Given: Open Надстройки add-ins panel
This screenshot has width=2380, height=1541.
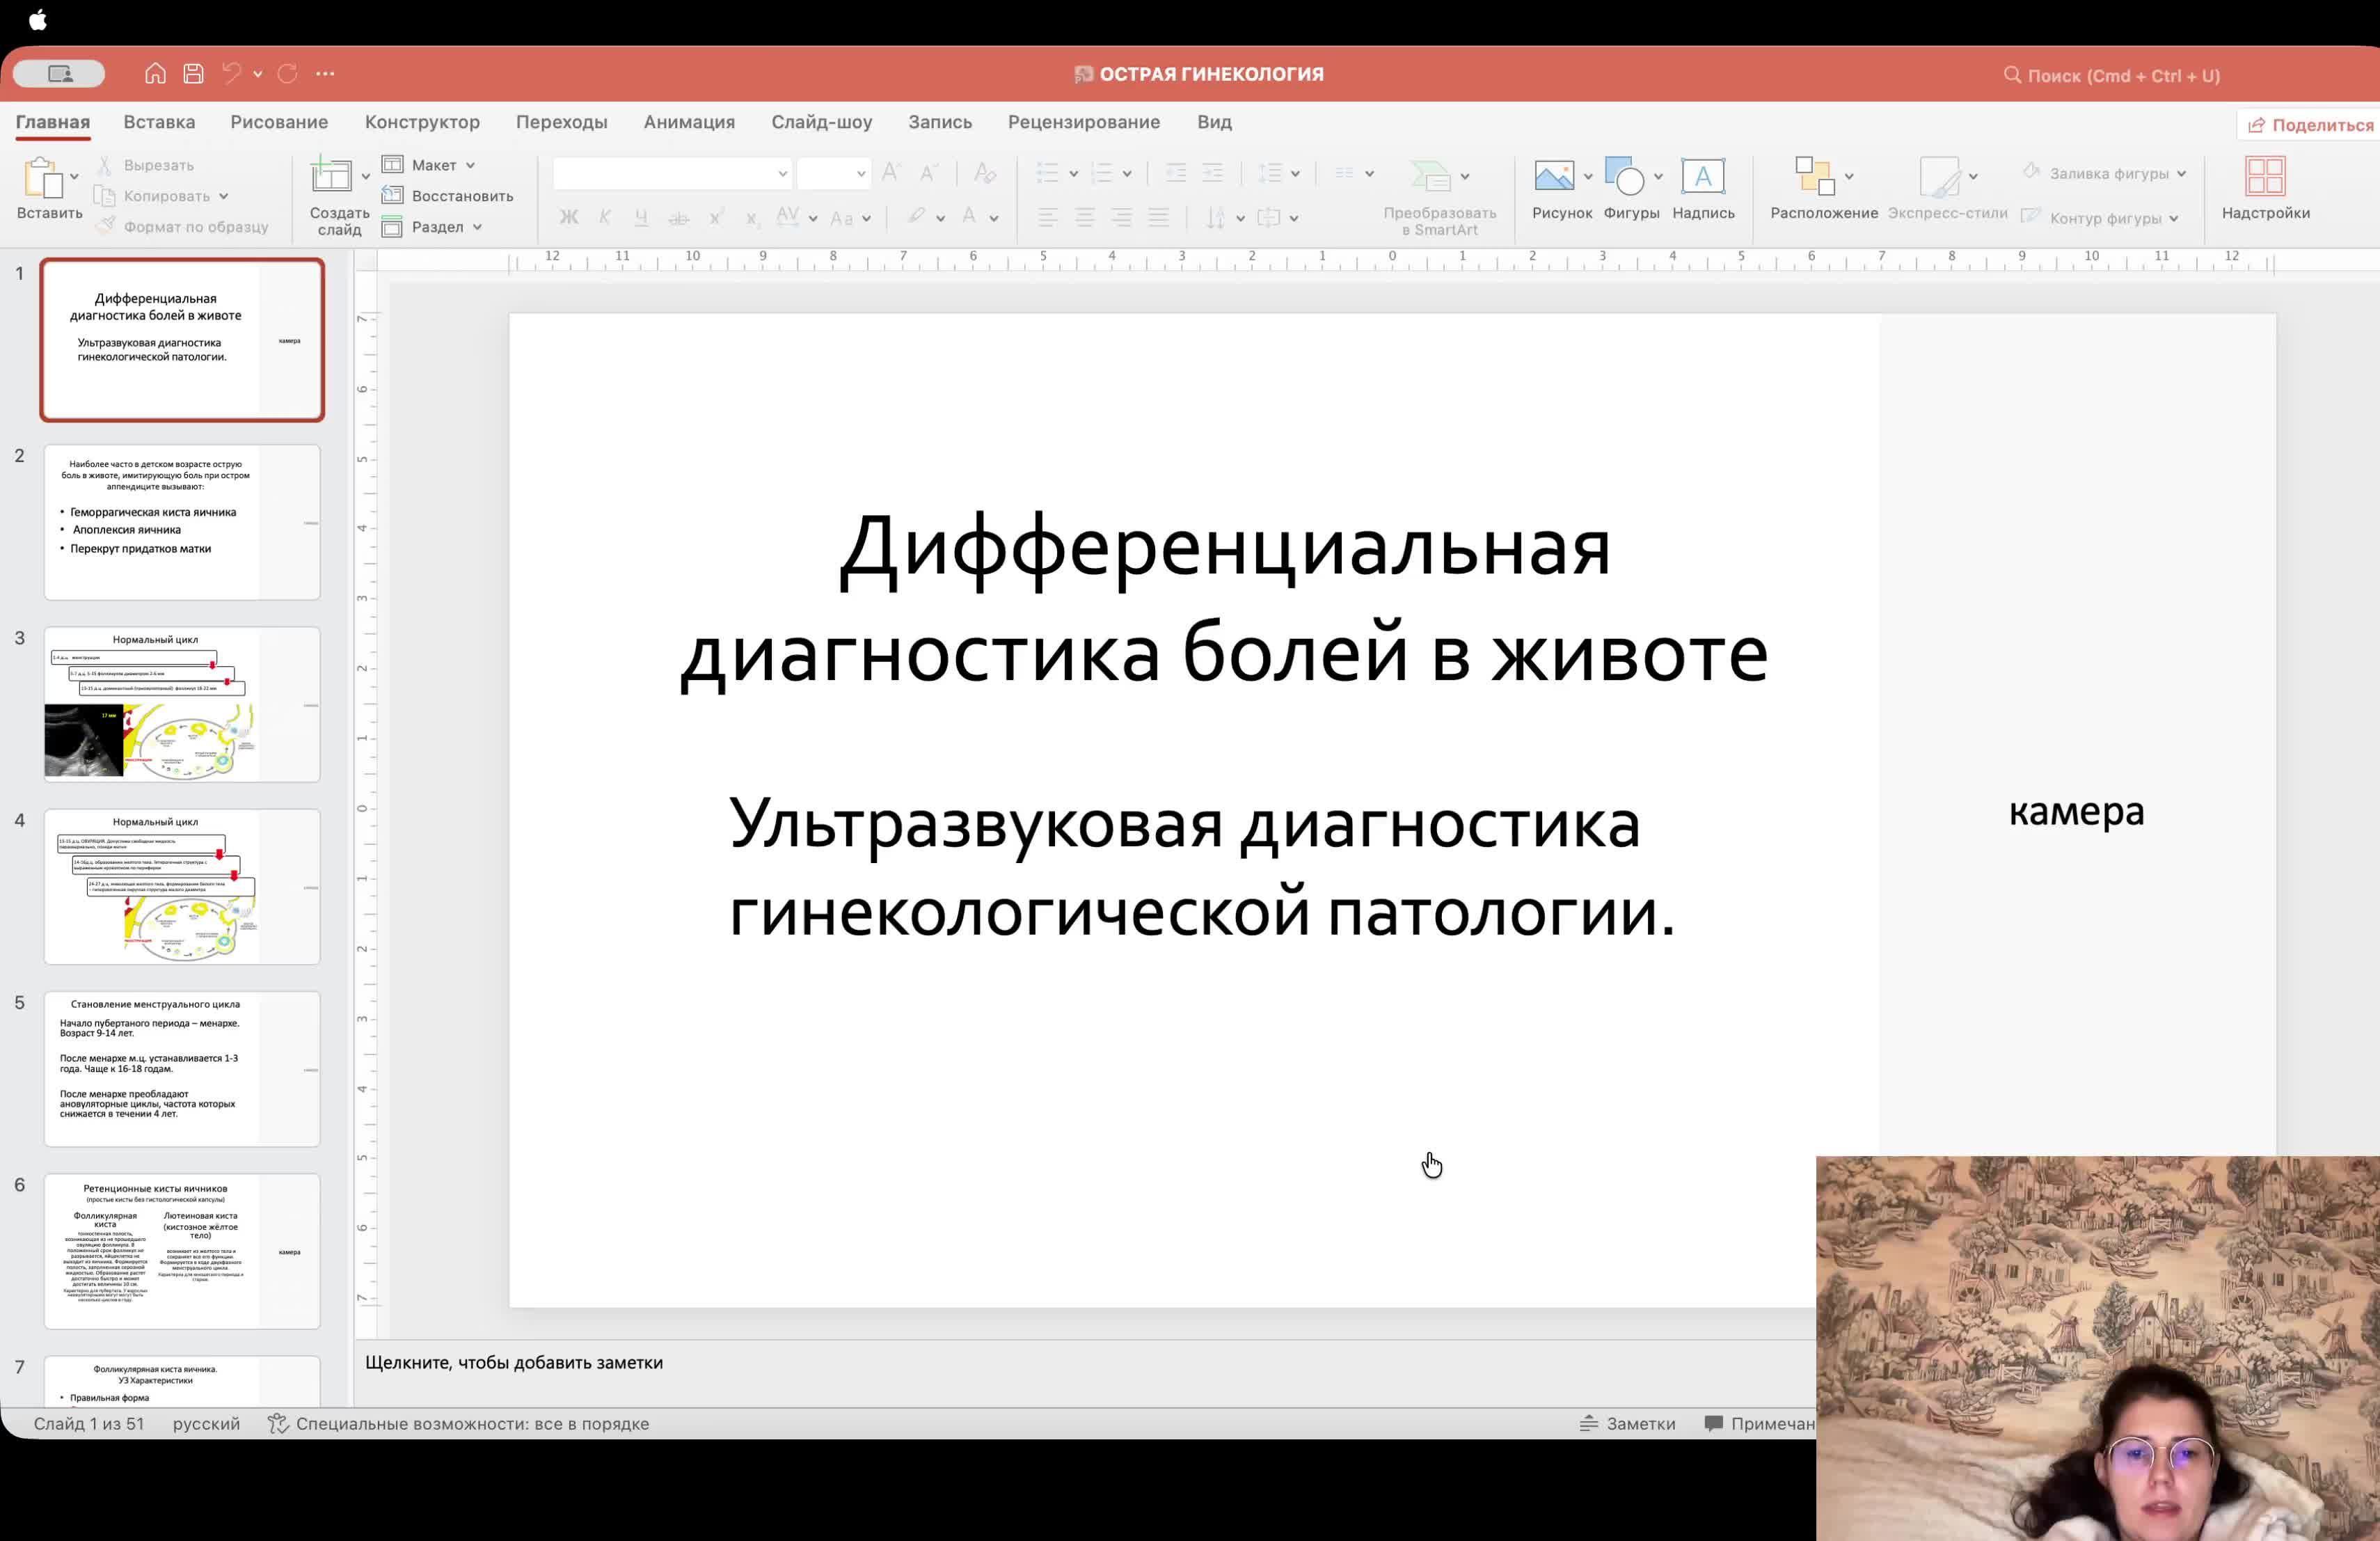Looking at the screenshot, I should (x=2266, y=192).
